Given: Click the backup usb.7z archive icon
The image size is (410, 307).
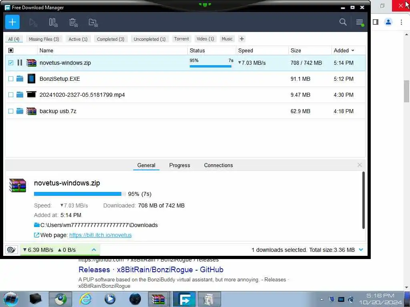Looking at the screenshot, I should pyautogui.click(x=31, y=111).
